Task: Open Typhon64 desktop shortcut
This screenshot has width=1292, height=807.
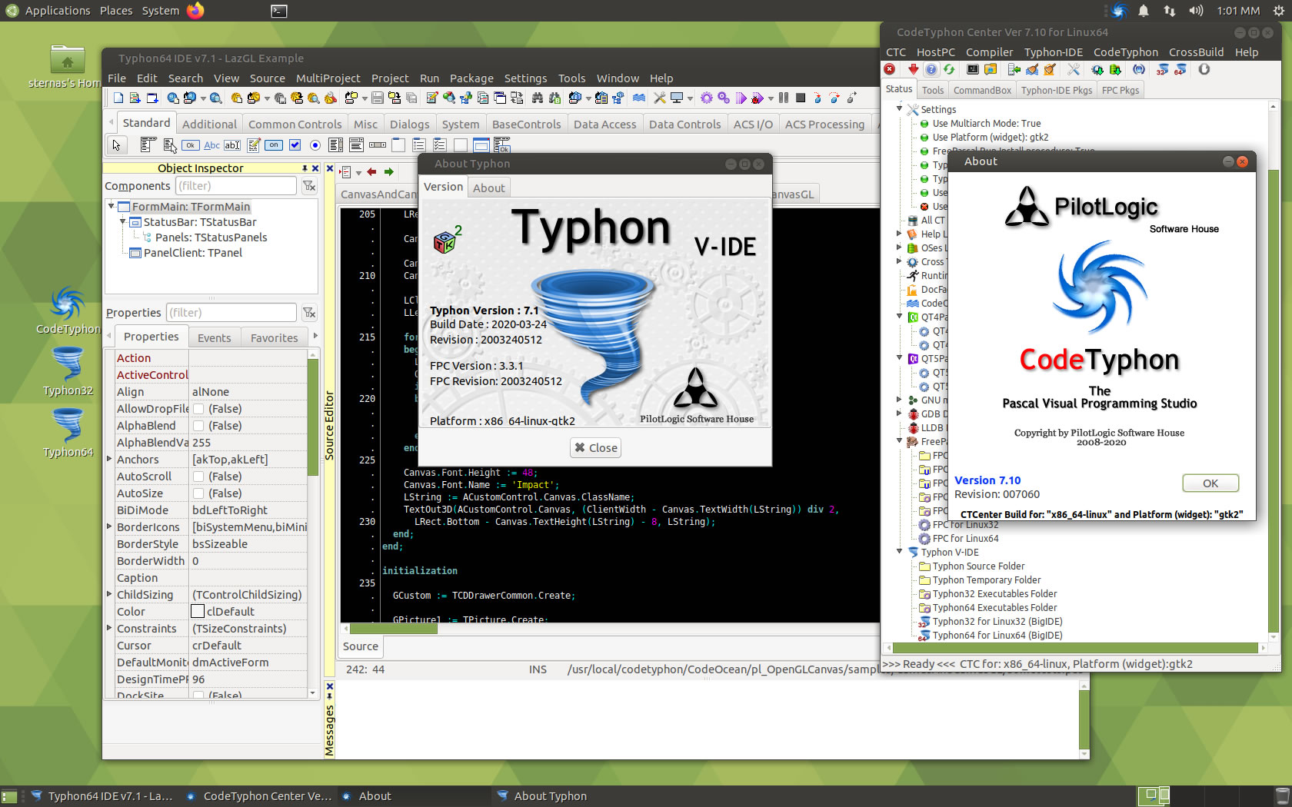Action: coord(68,433)
